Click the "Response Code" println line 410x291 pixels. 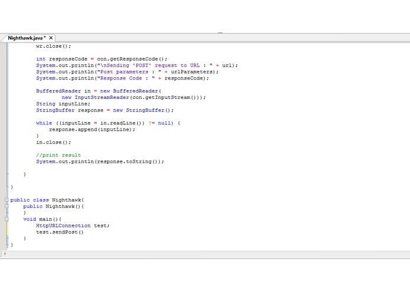point(123,78)
